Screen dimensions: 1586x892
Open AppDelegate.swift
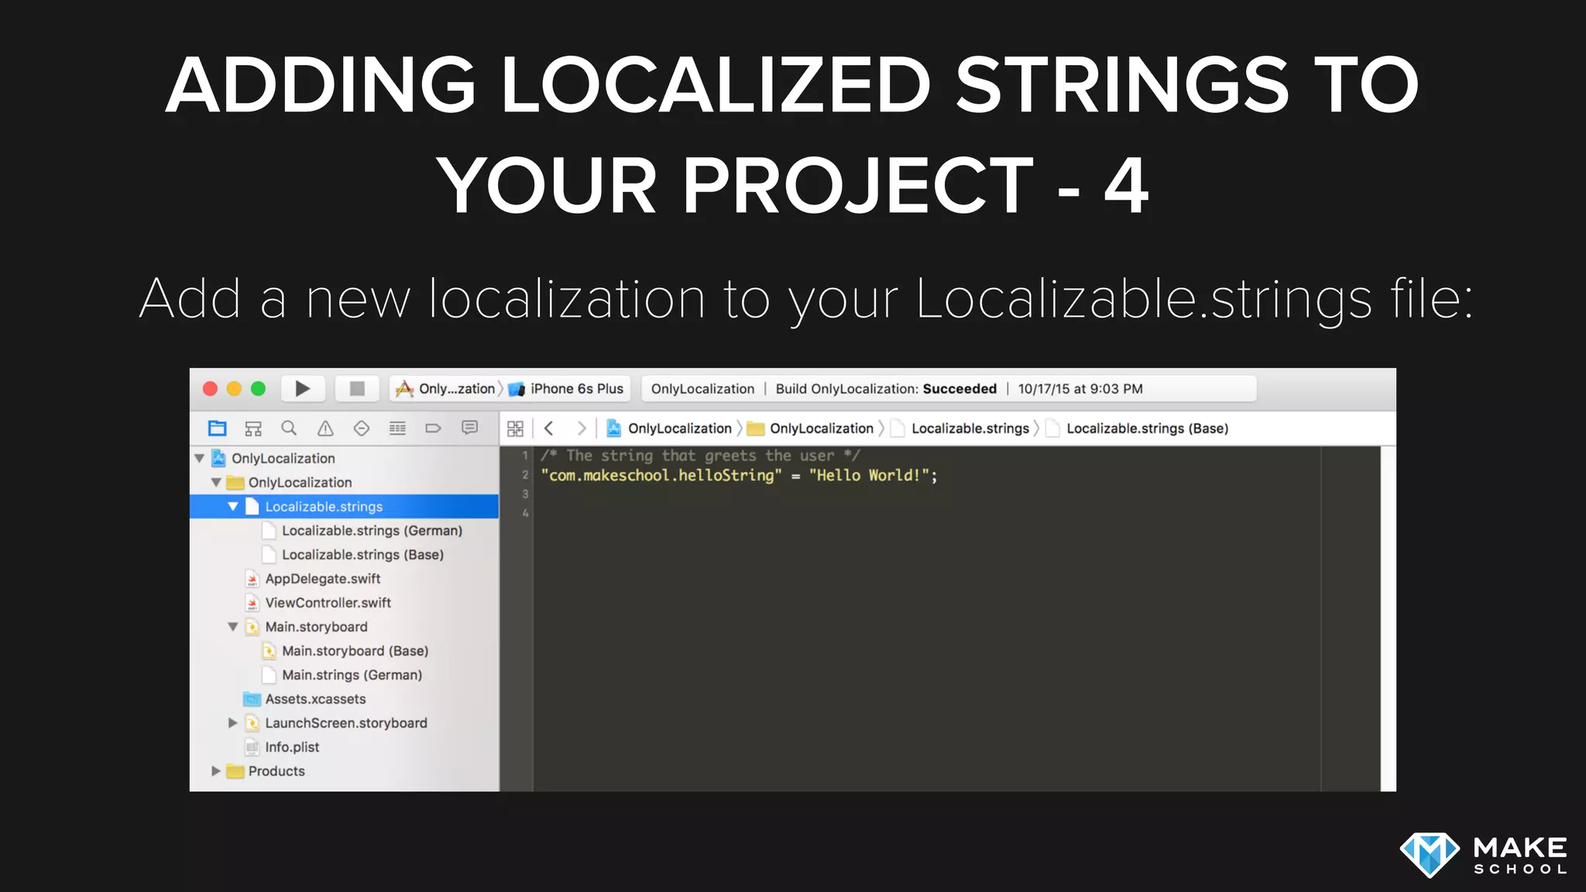pyautogui.click(x=313, y=578)
